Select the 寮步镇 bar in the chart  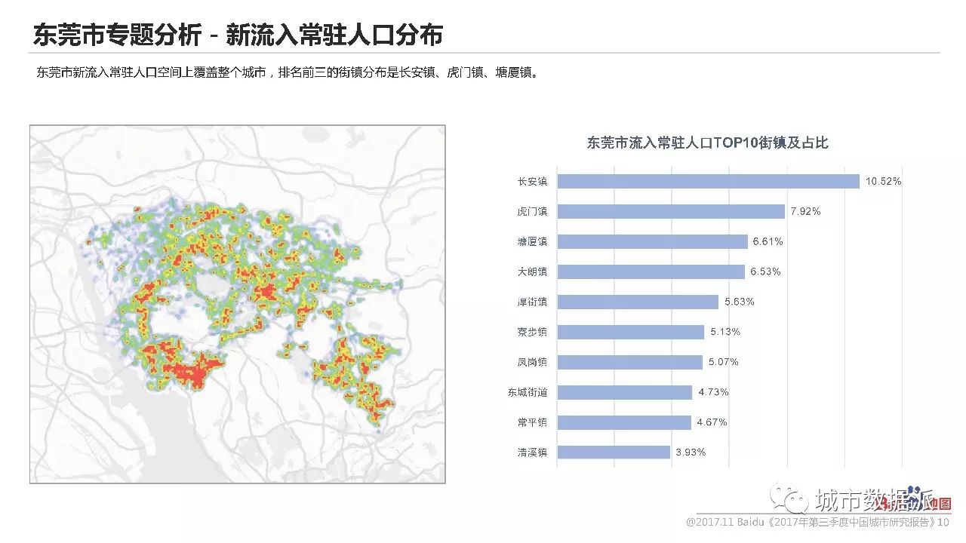coord(630,332)
